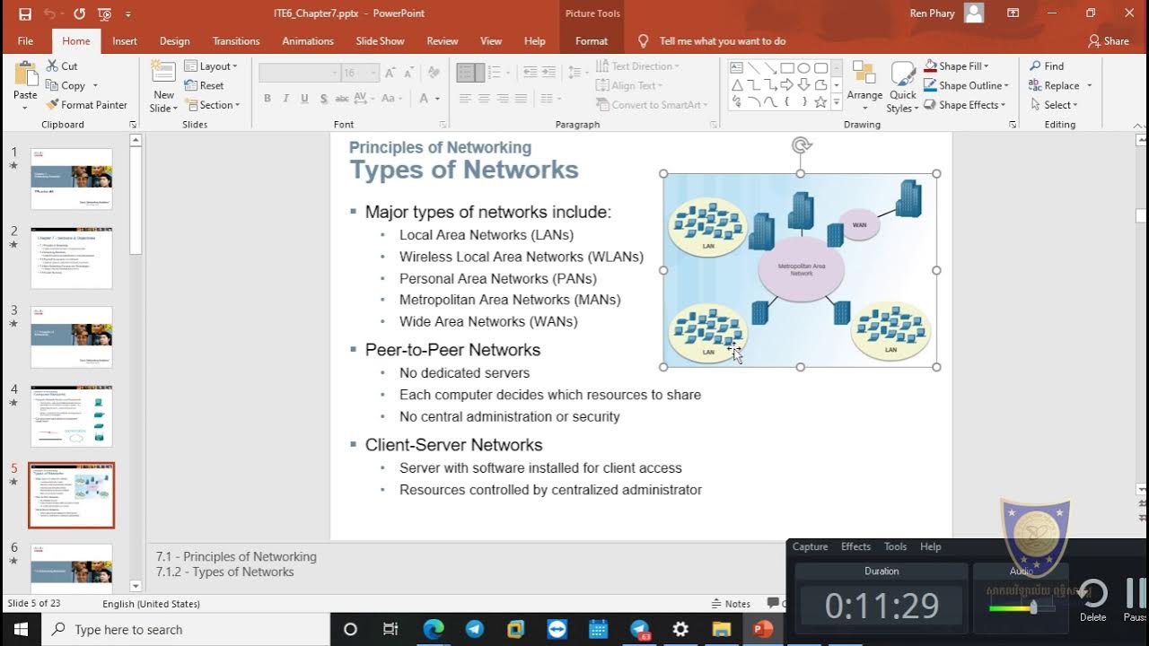Screen dimensions: 1149x646
Task: Expand the shapes gallery More arrow
Action: (838, 102)
